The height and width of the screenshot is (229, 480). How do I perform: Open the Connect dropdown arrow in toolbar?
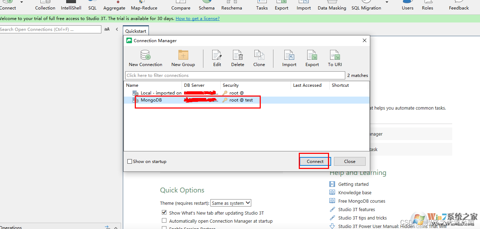pyautogui.click(x=22, y=2)
